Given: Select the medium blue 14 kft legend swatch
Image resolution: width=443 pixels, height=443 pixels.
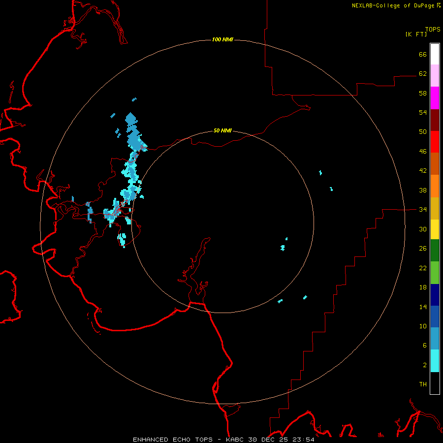Looking at the screenshot, I should [x=435, y=316].
